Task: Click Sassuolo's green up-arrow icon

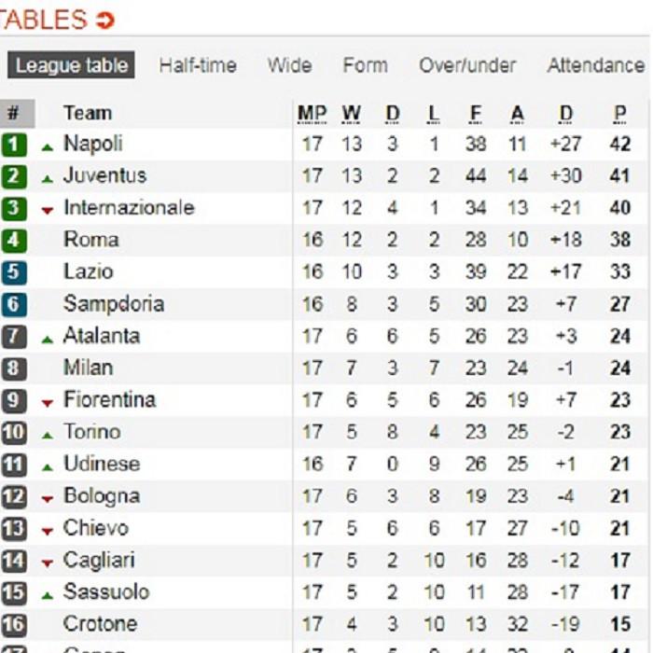Action: point(48,594)
